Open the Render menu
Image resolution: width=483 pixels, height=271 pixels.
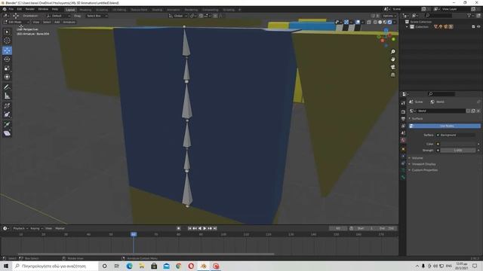click(30, 9)
